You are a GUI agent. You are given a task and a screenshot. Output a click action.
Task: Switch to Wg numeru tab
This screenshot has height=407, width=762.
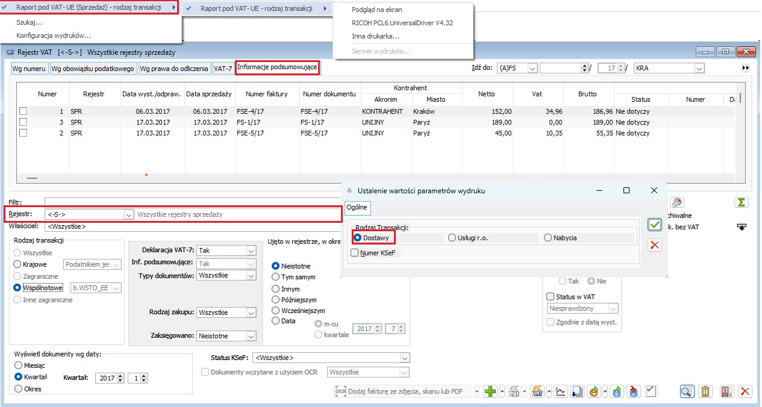tap(30, 69)
